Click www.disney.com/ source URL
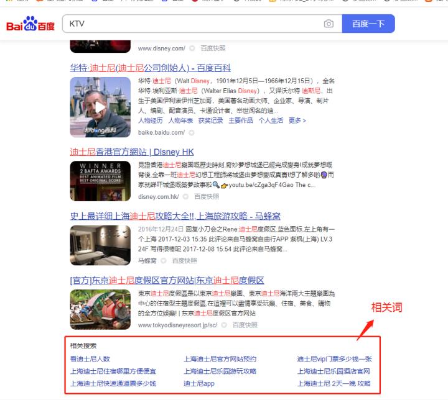The image size is (448, 400). click(x=162, y=48)
